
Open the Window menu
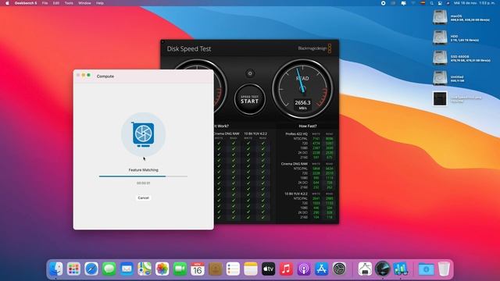(84, 3)
